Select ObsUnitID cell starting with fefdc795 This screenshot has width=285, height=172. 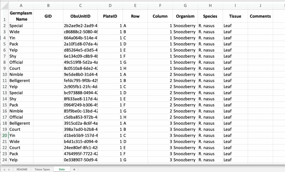pyautogui.click(x=80, y=81)
